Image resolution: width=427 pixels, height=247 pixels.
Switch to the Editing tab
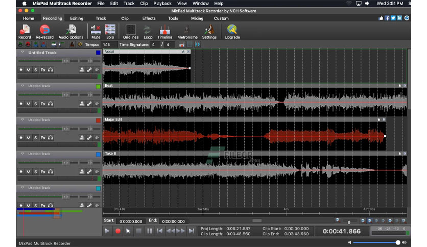[x=77, y=18]
